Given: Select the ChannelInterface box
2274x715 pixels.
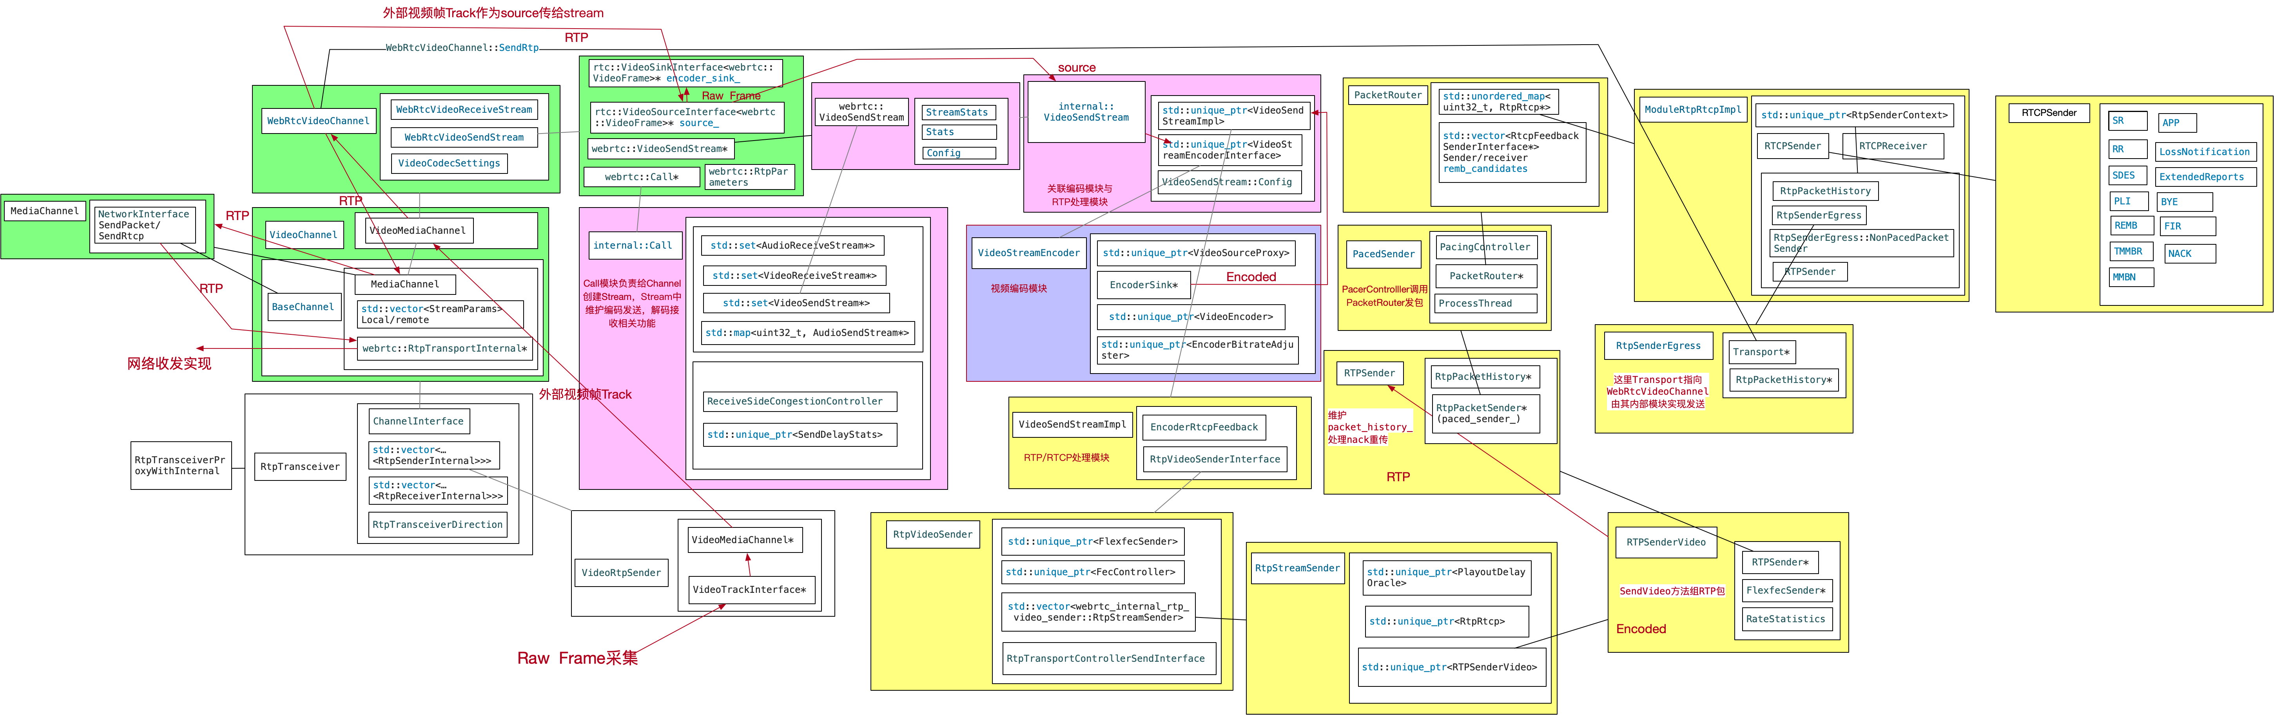Looking at the screenshot, I should coord(419,421).
